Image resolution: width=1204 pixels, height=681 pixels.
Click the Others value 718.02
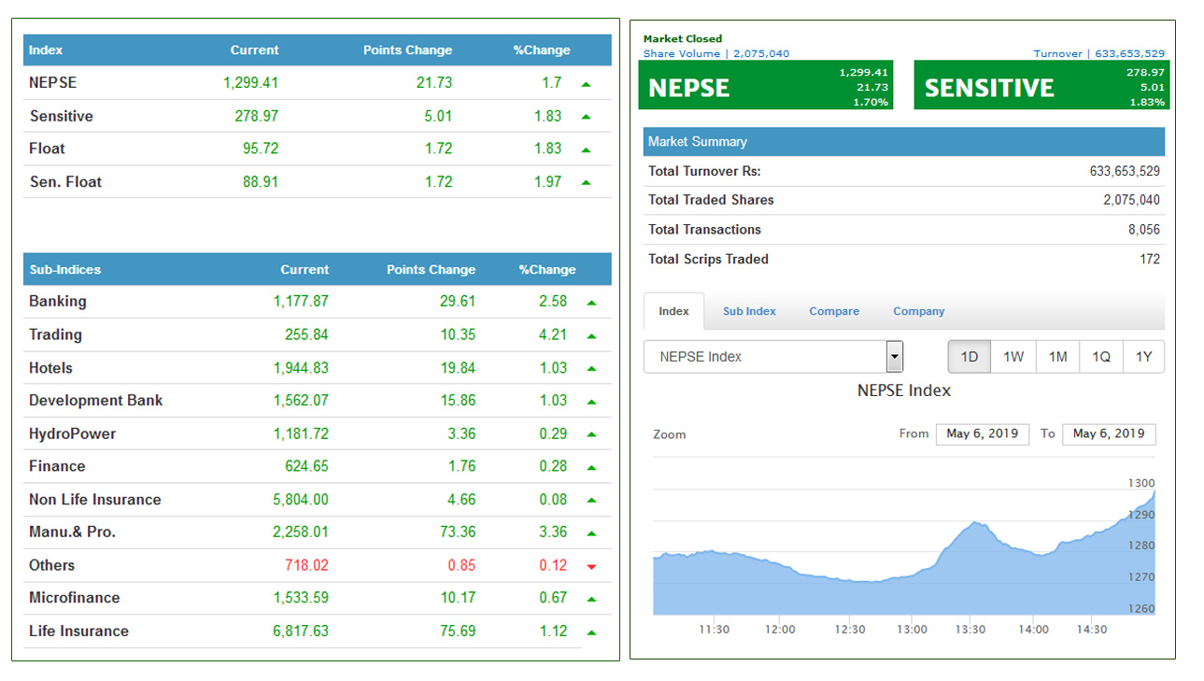[x=306, y=565]
